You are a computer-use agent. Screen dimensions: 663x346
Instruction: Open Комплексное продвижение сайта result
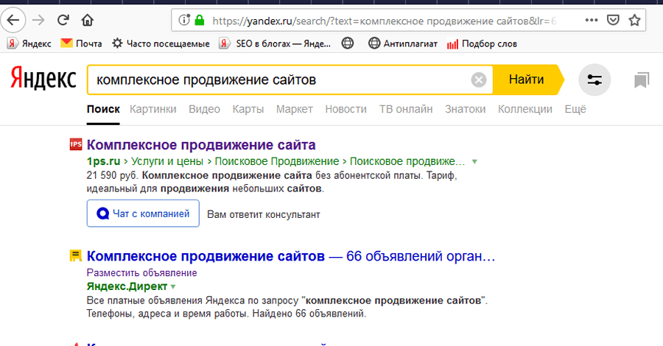[x=201, y=145]
